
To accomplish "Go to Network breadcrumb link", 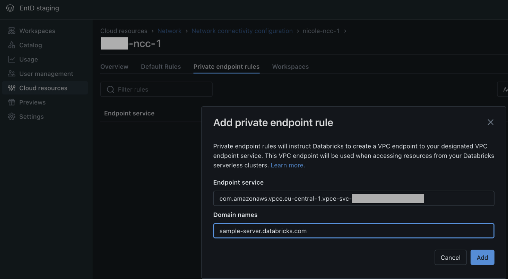I will [x=169, y=31].
